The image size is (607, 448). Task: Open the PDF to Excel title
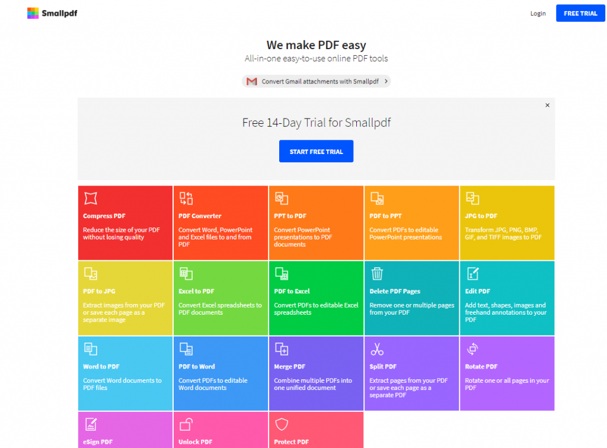(292, 292)
